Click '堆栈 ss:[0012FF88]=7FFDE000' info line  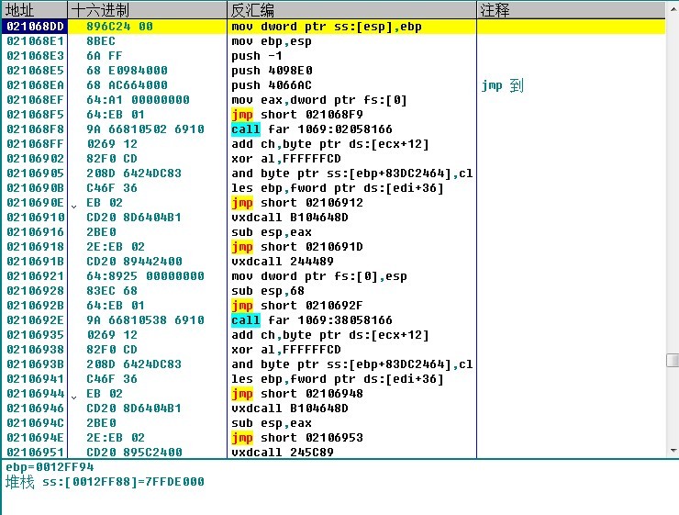(105, 482)
